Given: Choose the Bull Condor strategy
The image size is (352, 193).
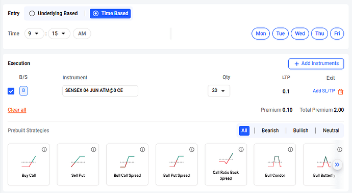Looking at the screenshot, I should (275, 165).
